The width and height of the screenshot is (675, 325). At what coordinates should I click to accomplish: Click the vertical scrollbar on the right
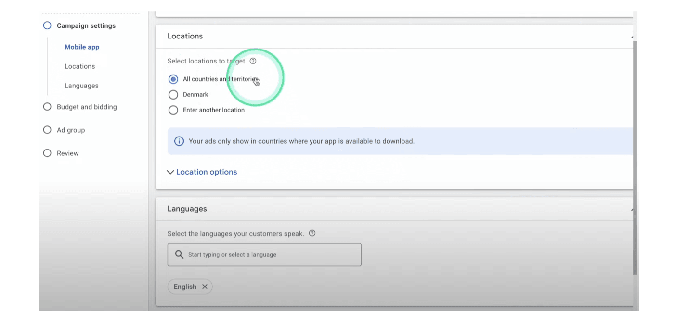coord(636,159)
